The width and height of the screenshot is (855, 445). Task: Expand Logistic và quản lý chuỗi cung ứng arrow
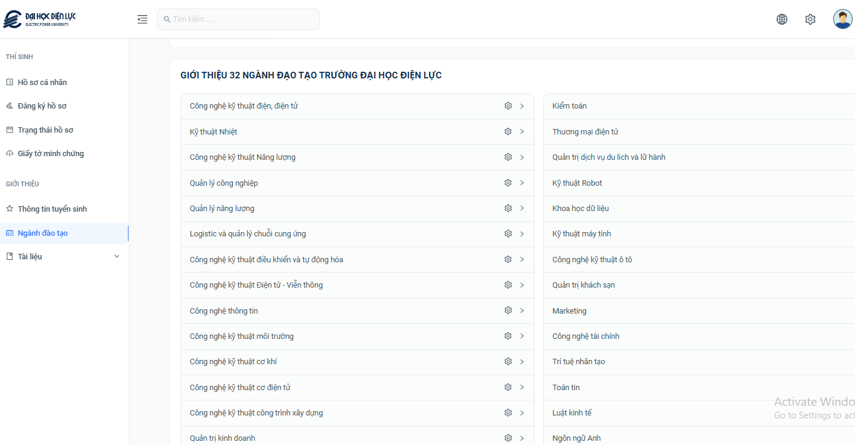tap(522, 234)
